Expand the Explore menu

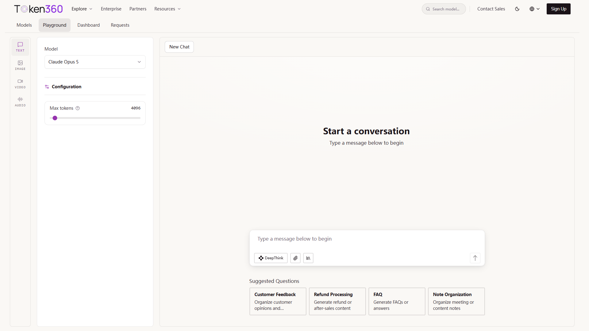click(82, 9)
